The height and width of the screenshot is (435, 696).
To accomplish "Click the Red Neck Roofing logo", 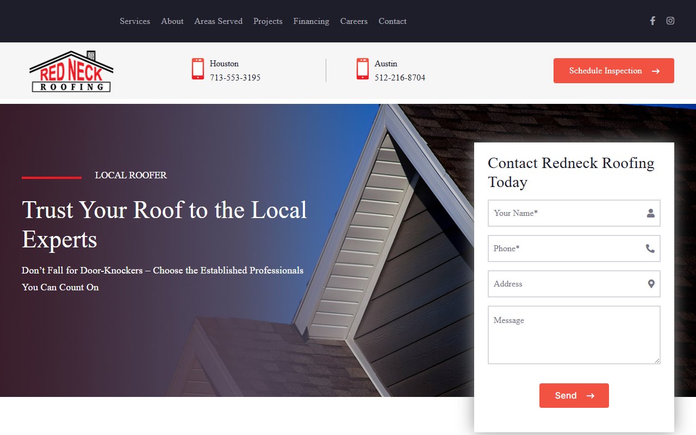I will (x=71, y=71).
